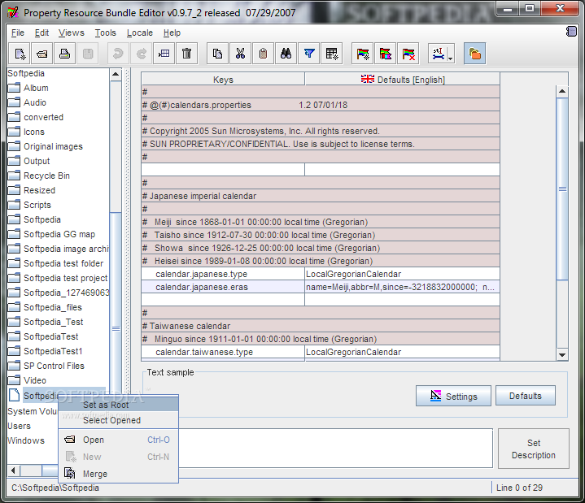585x503 pixels.
Task: Choose Open Ctrl-O in the context menu
Action: (118, 440)
